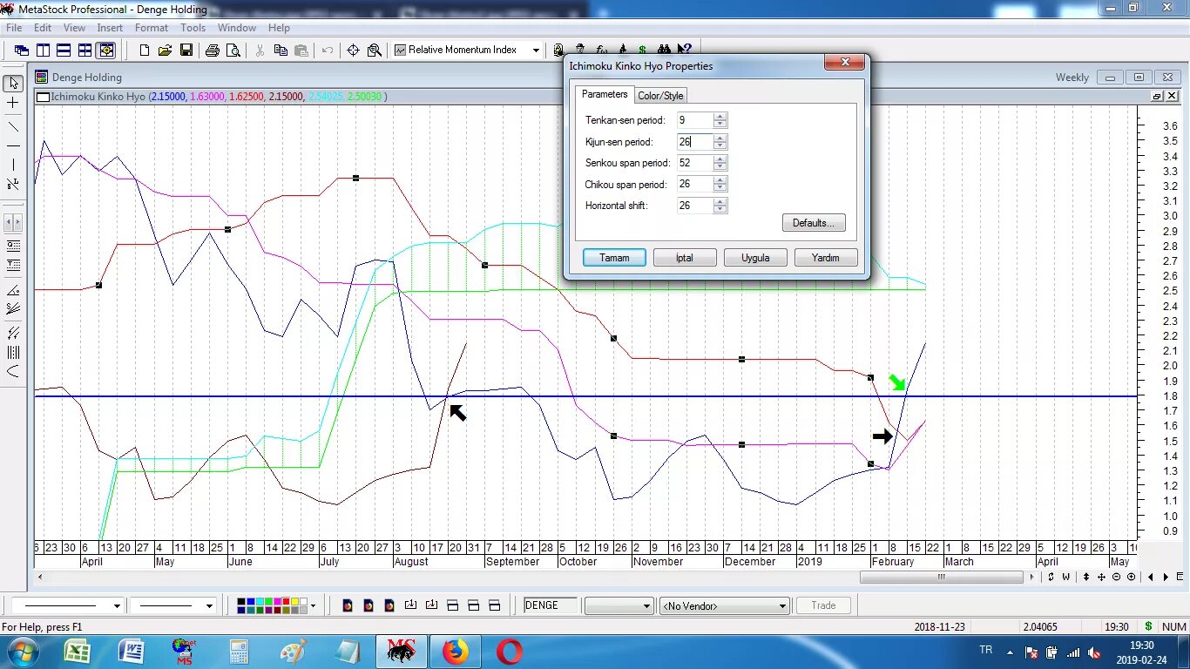Click the zoom magnifier toolbar icon
Viewport: 1190px width, 669px height.
(375, 51)
